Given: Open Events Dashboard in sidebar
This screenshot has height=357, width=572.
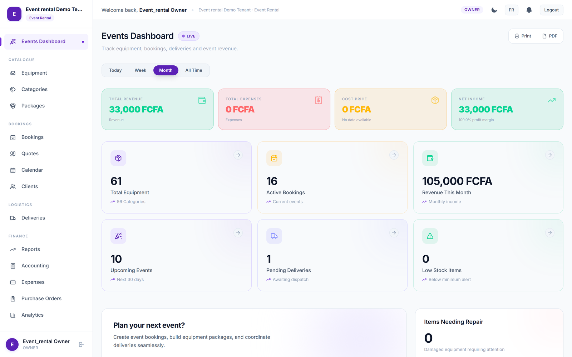Looking at the screenshot, I should (x=46, y=42).
